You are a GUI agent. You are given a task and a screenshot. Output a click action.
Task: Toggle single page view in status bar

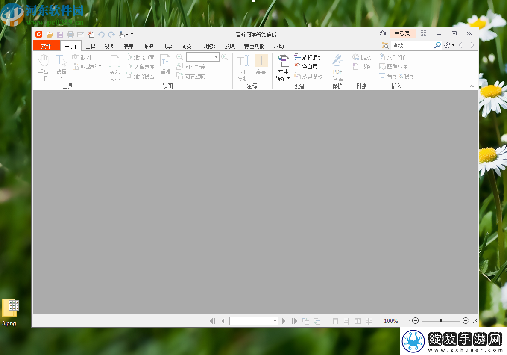pos(336,321)
